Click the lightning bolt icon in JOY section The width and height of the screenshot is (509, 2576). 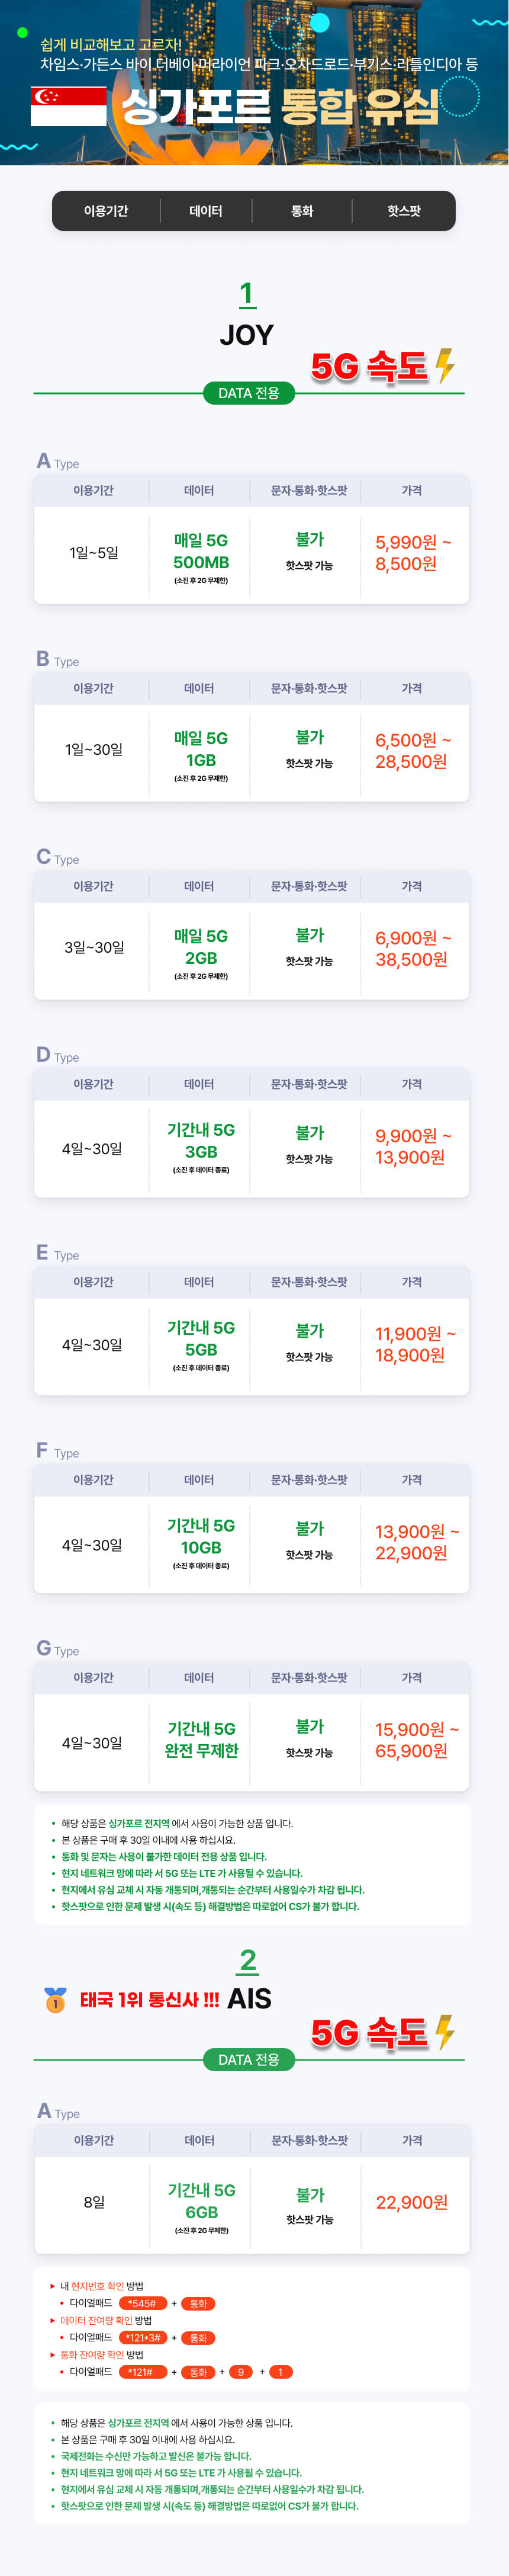tap(445, 366)
